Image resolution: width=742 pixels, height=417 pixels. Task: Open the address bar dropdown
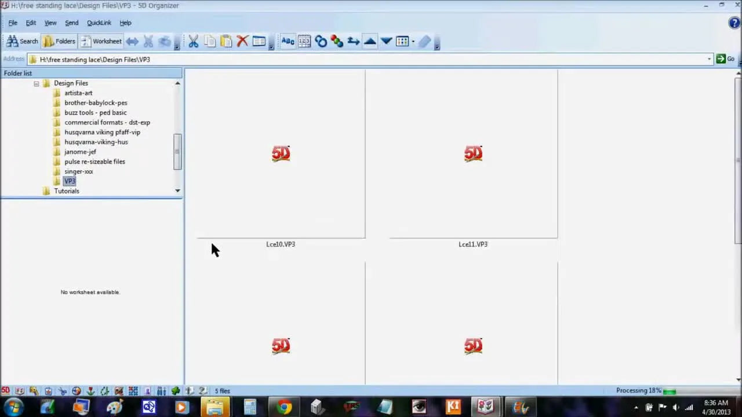pos(708,58)
